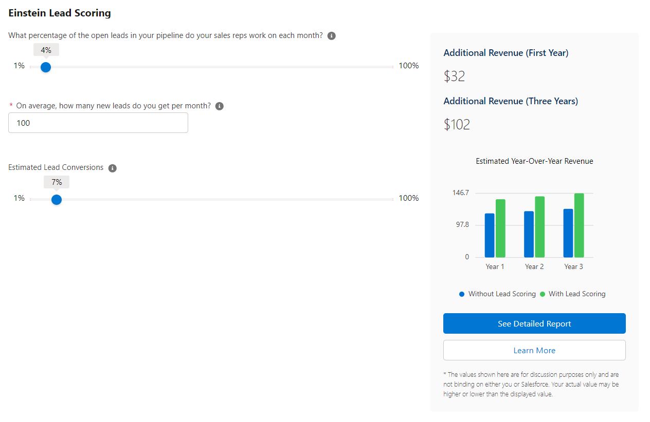Click the Estimated Lead Conversions slider handle at 7%
This screenshot has height=422, width=650.
click(57, 199)
